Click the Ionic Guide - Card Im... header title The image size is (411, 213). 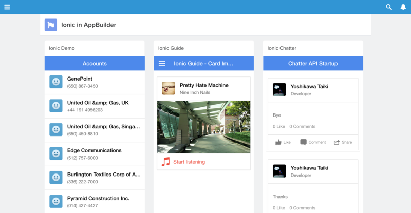[x=203, y=64]
